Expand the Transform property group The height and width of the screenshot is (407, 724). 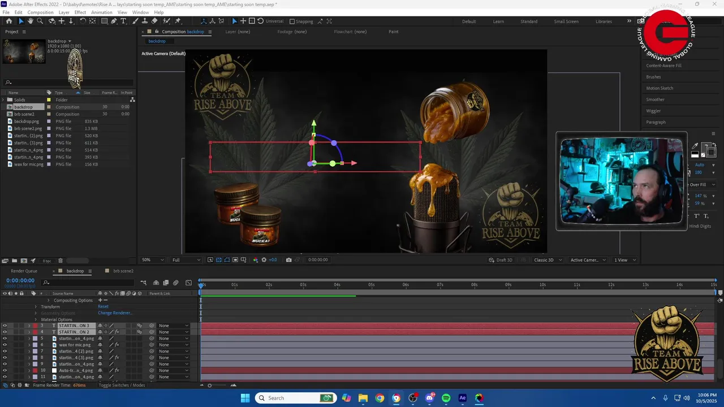point(36,306)
